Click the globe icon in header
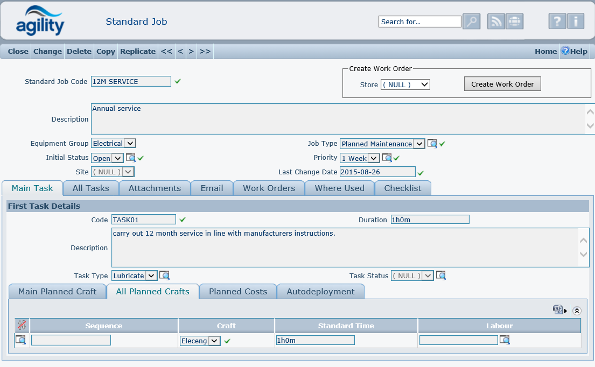 pos(515,22)
